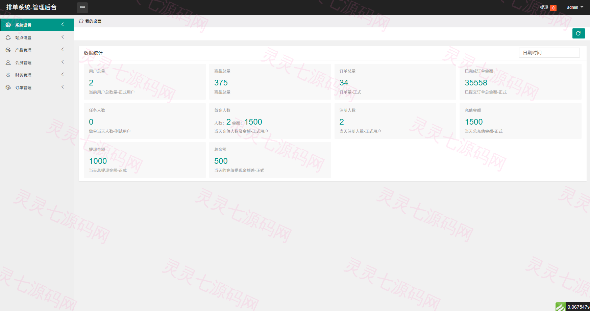Click the 订单总量 value 34
590x311 pixels.
[344, 83]
